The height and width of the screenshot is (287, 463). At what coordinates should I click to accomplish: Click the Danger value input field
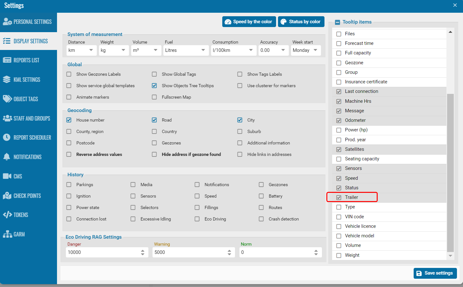[x=103, y=252]
